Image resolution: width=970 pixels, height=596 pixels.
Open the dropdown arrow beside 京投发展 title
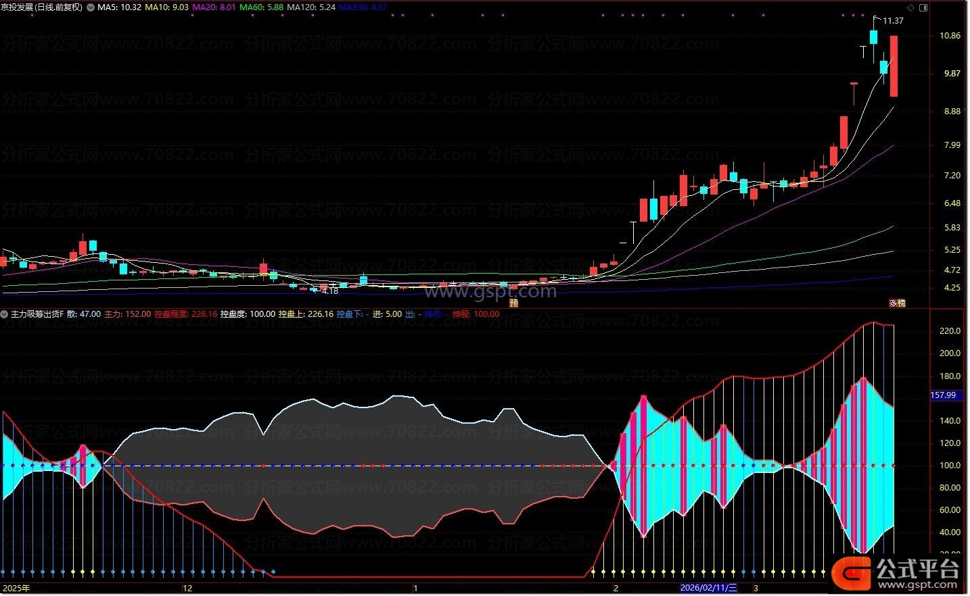pyautogui.click(x=91, y=7)
